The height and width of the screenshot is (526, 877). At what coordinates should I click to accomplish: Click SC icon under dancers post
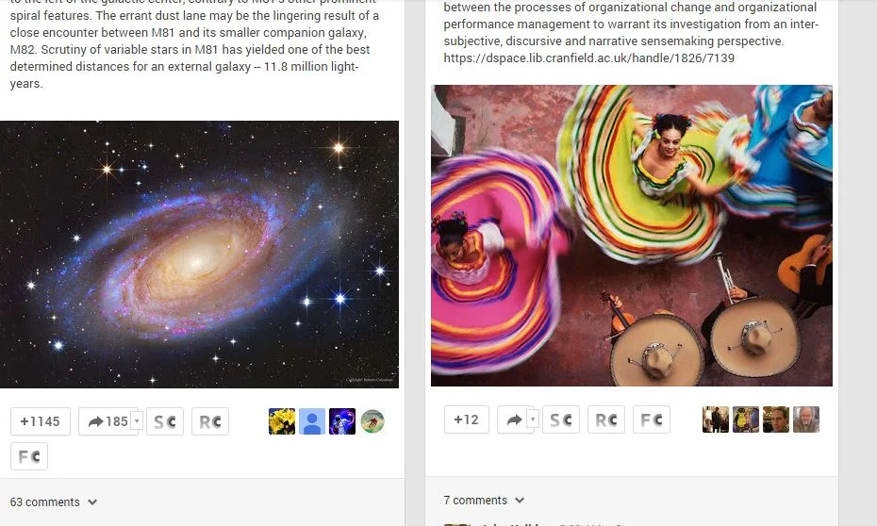coord(561,419)
